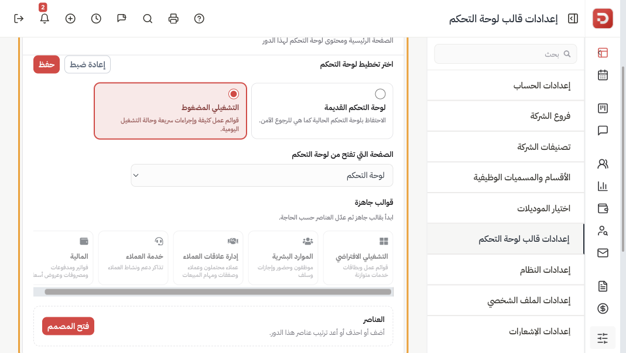This screenshot has width=626, height=353.
Task: Open فروع الشركة settings menu
Action: coord(505,116)
